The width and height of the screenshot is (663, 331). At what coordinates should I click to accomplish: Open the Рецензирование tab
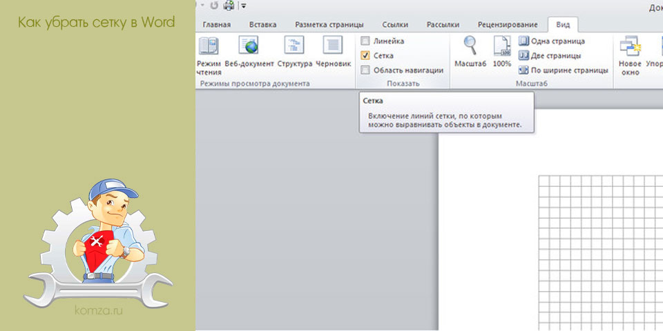508,25
